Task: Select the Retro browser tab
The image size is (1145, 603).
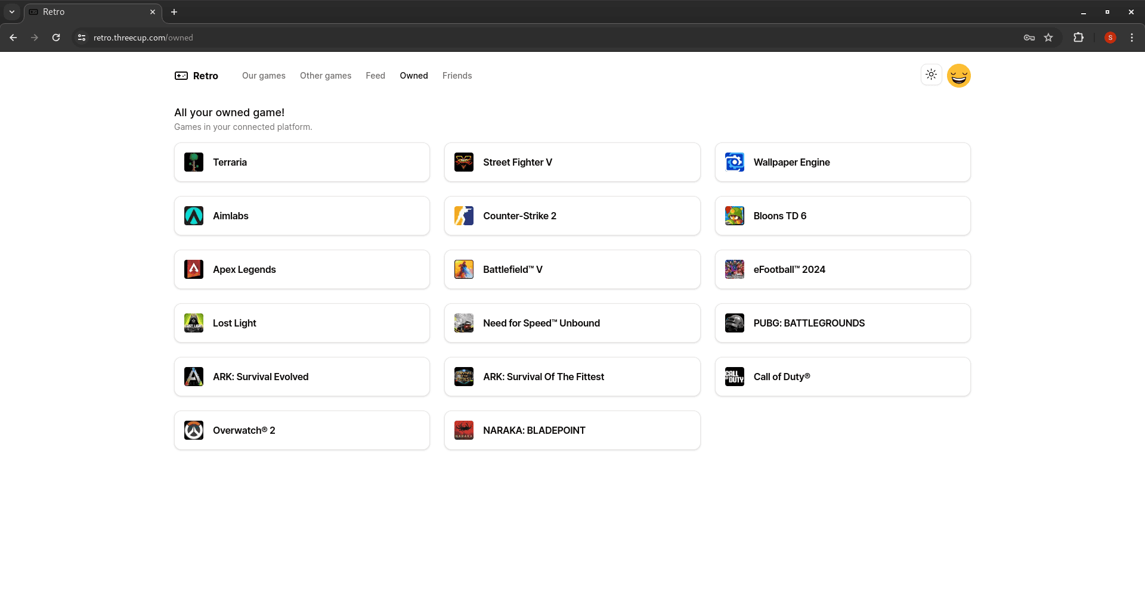Action: coord(93,12)
